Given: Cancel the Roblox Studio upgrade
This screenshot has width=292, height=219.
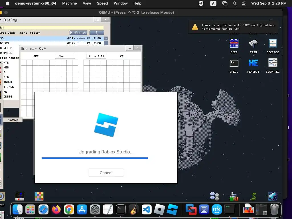Looking at the screenshot, I should 106,173.
